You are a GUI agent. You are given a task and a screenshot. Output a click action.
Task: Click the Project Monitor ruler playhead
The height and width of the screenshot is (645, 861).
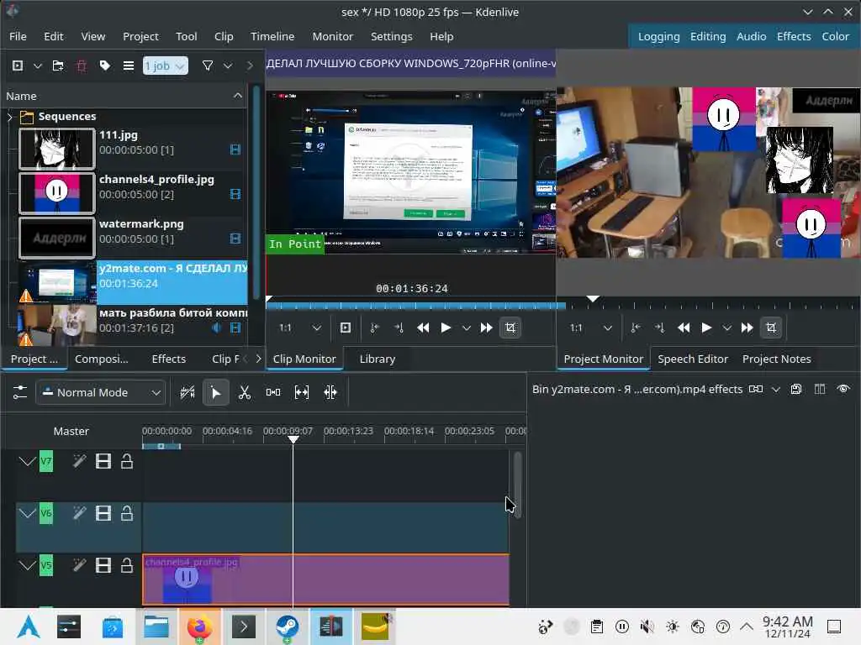pyautogui.click(x=593, y=299)
